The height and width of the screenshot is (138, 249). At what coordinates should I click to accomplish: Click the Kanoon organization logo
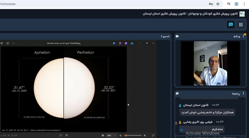point(242,14)
